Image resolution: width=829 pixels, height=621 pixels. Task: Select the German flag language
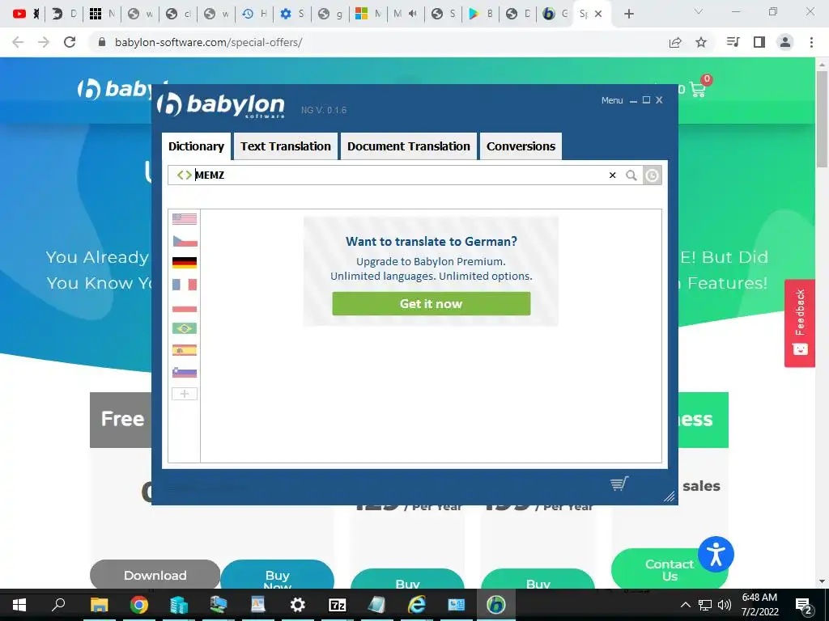tap(185, 263)
